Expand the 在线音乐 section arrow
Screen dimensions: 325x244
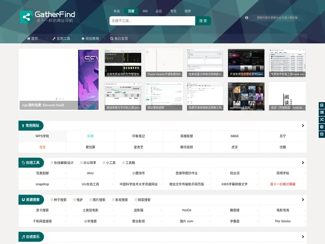[x=303, y=237]
